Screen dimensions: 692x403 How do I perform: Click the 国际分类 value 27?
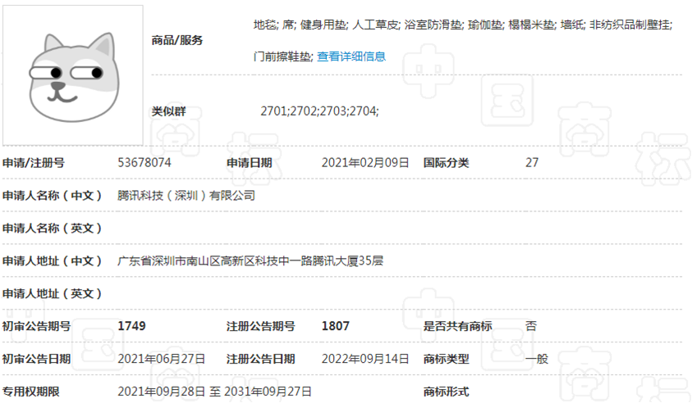(x=532, y=162)
